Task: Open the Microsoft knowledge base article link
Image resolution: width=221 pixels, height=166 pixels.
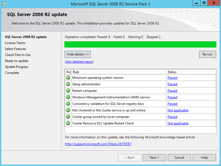Action: tap(98, 144)
